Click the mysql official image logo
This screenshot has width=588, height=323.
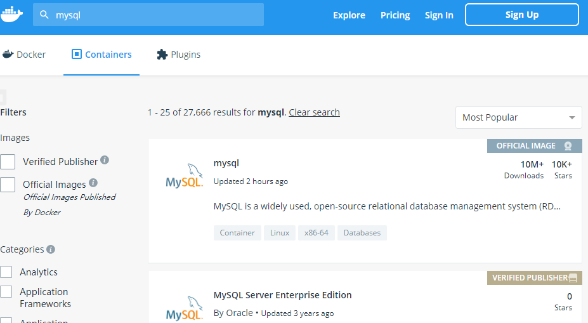184,175
